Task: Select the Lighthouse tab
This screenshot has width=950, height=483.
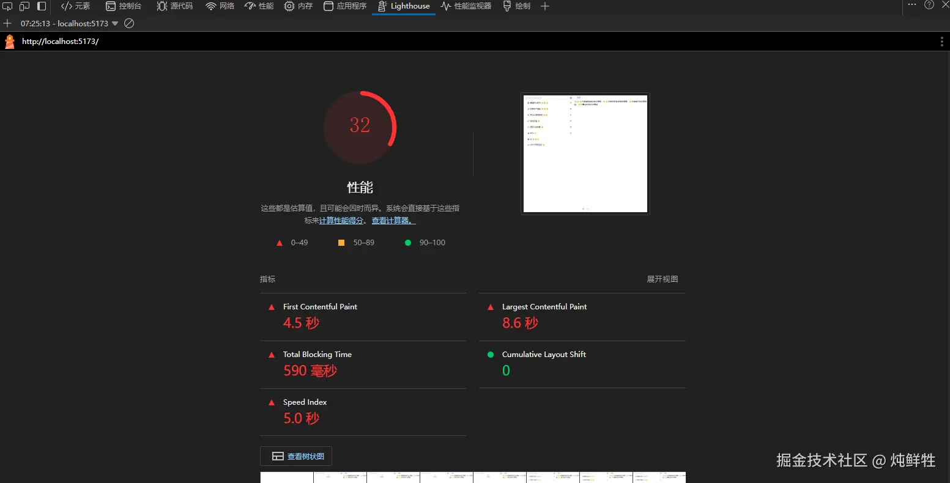Action: point(404,6)
